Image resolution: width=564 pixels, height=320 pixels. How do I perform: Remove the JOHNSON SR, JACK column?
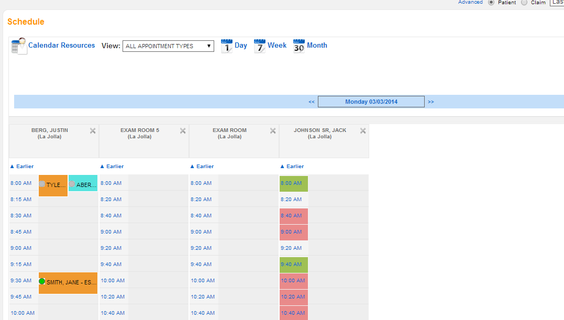tap(363, 131)
